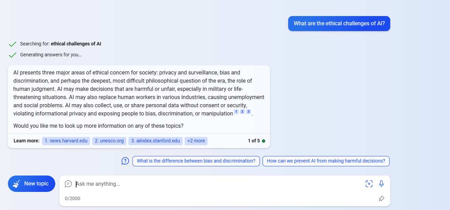Image resolution: width=450 pixels, height=210 pixels.
Task: Open the news.harvard.edu source link
Action: click(66, 140)
